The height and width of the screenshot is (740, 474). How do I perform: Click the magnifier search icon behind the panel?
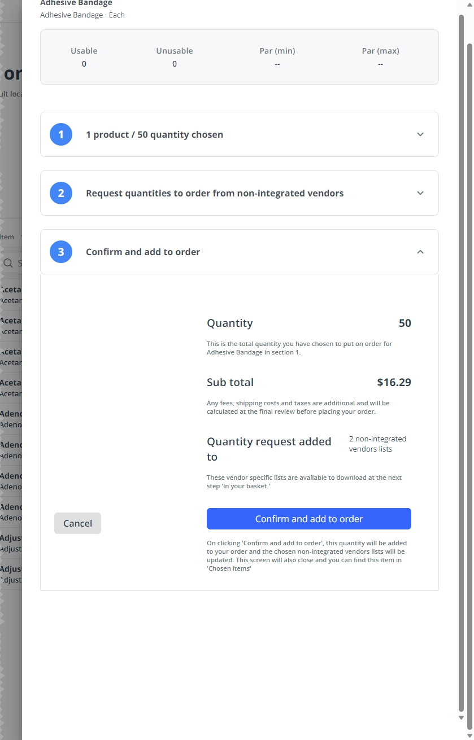coord(8,263)
